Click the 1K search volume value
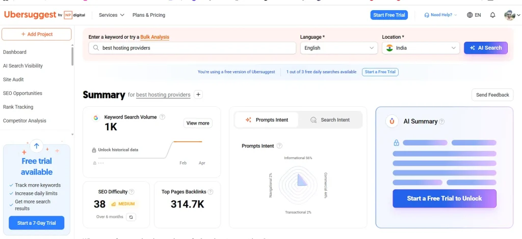The image size is (522, 239). [x=111, y=127]
